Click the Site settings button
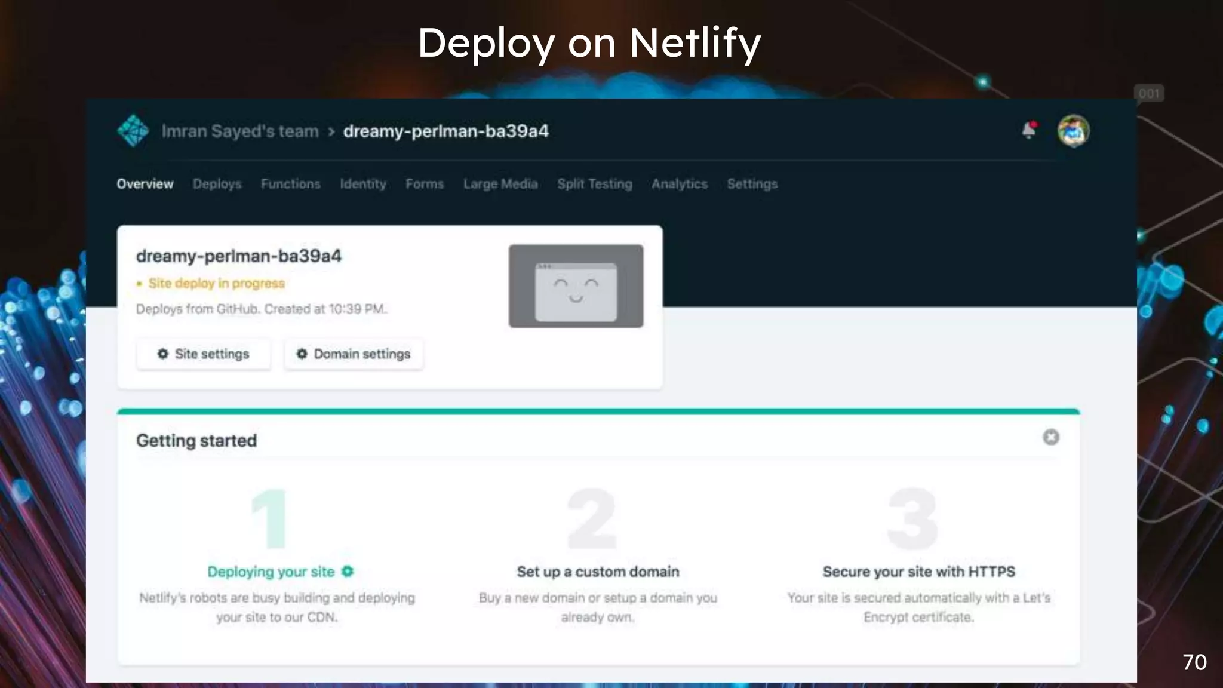The width and height of the screenshot is (1223, 688). (204, 354)
